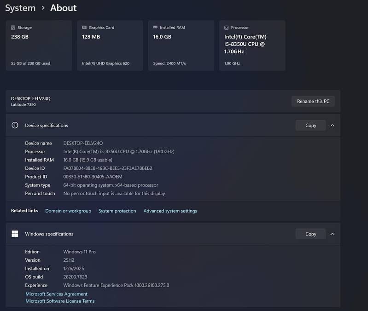This screenshot has height=311, width=368.
Task: Click the Processor chip icon
Action: 226,28
